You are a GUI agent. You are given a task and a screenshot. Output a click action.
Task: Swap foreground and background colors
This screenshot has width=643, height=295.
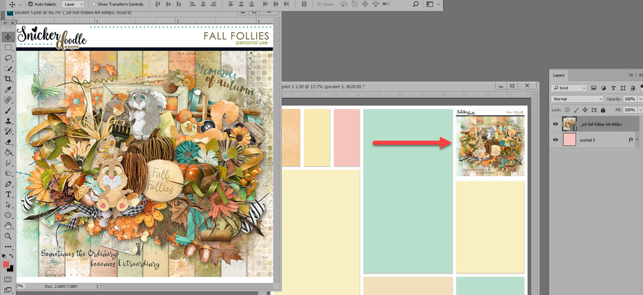point(11,256)
